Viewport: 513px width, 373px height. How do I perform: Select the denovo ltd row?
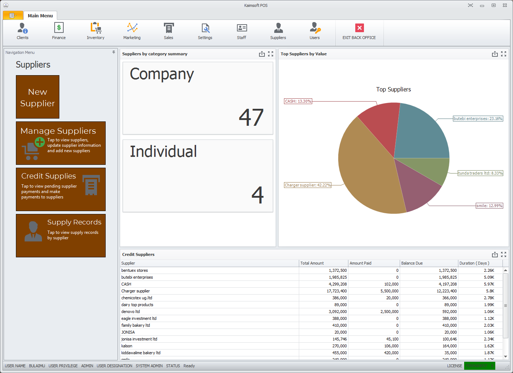coord(311,312)
